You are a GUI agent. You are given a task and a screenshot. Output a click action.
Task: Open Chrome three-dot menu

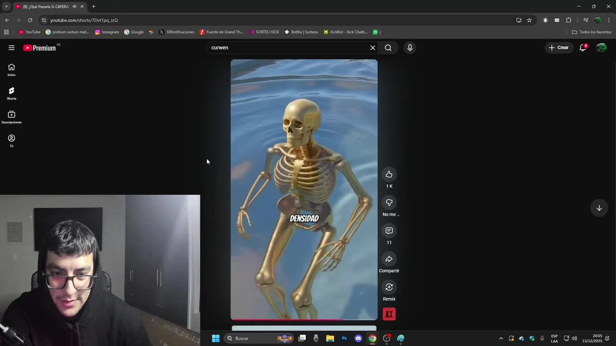click(609, 20)
